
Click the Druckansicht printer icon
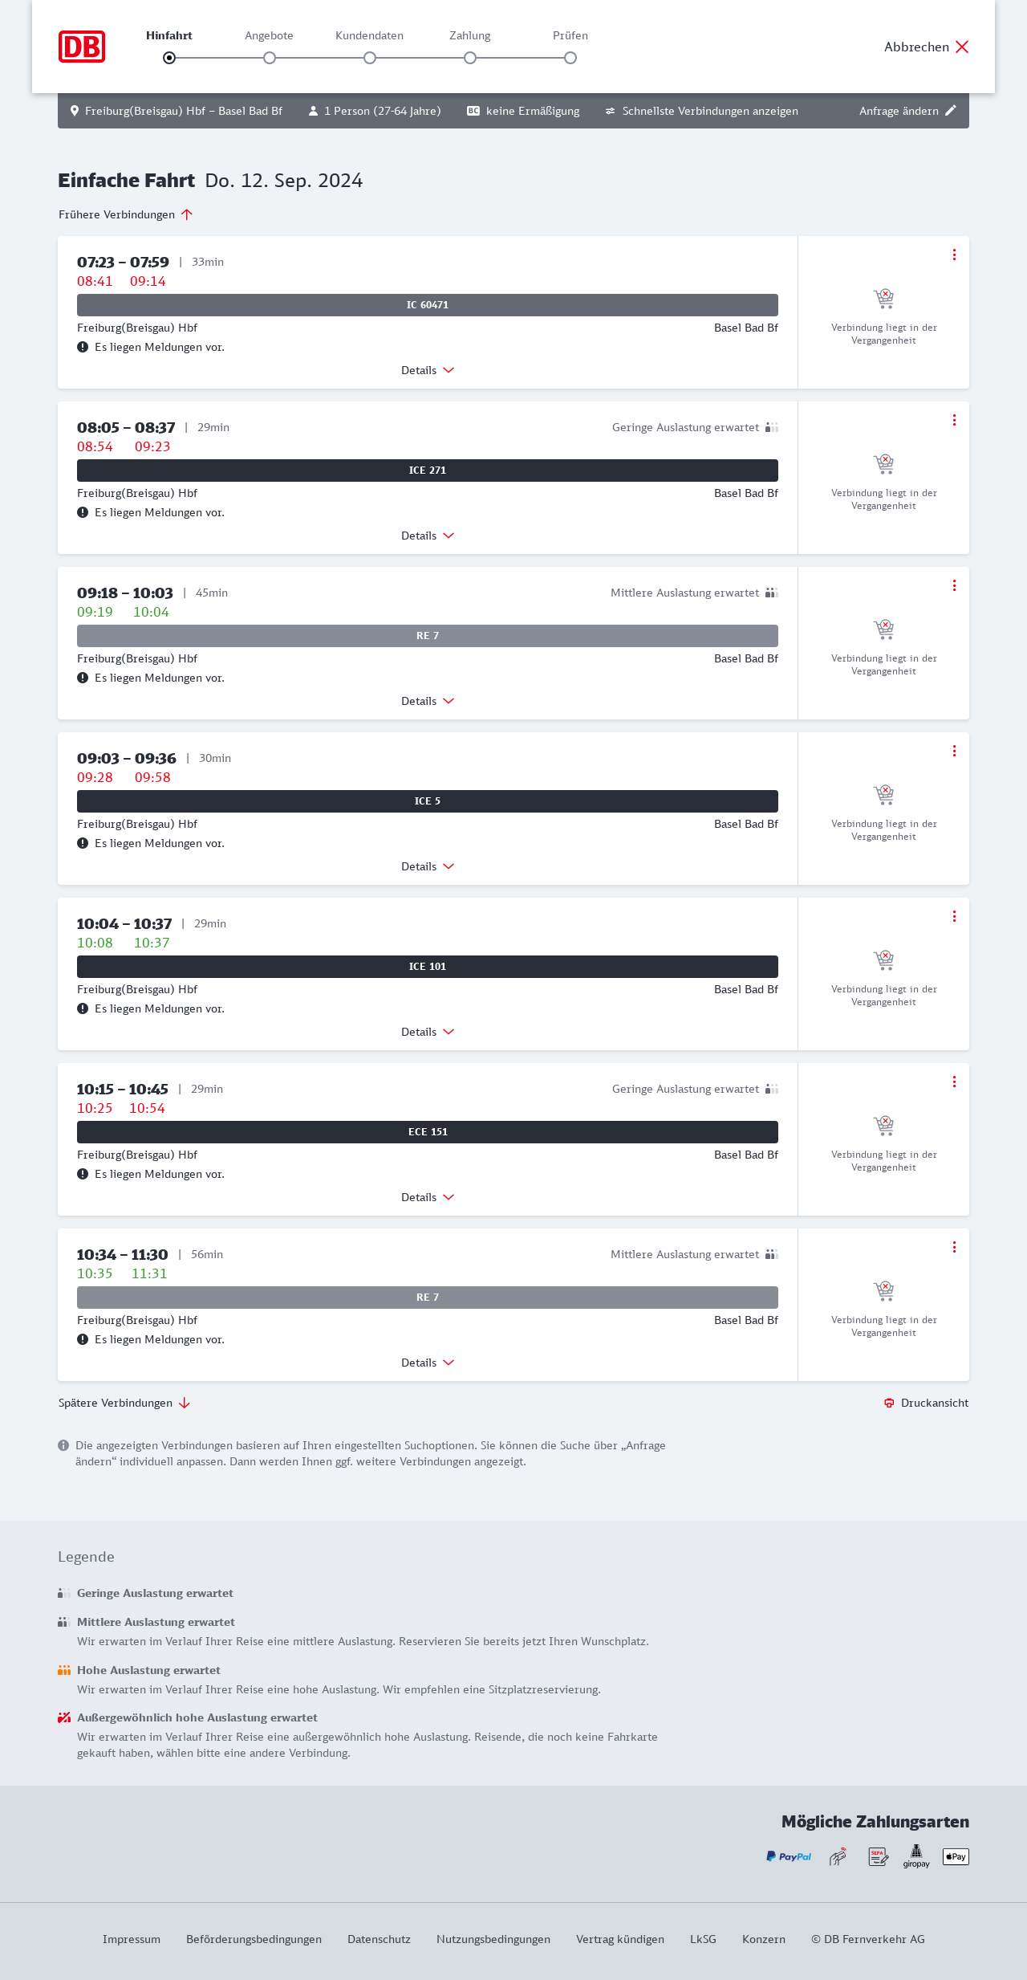[889, 1403]
